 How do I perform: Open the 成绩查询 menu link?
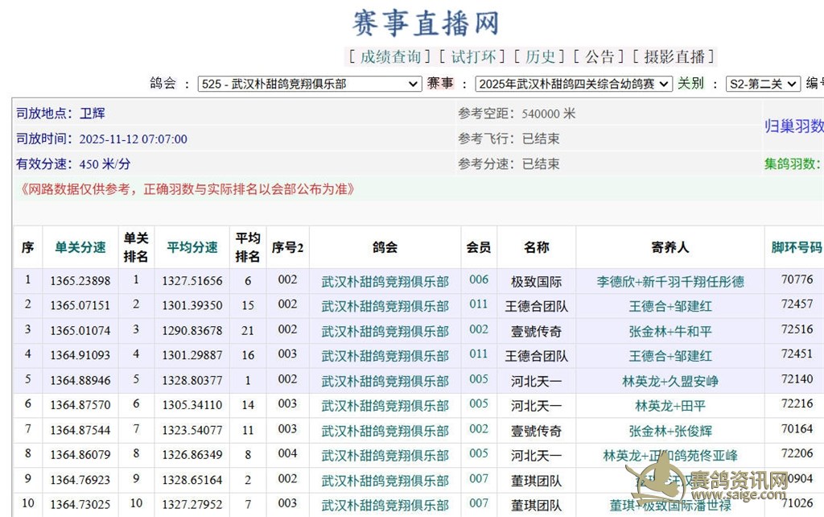(390, 56)
